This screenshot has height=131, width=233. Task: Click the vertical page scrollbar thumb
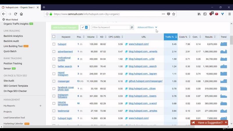(x=231, y=40)
